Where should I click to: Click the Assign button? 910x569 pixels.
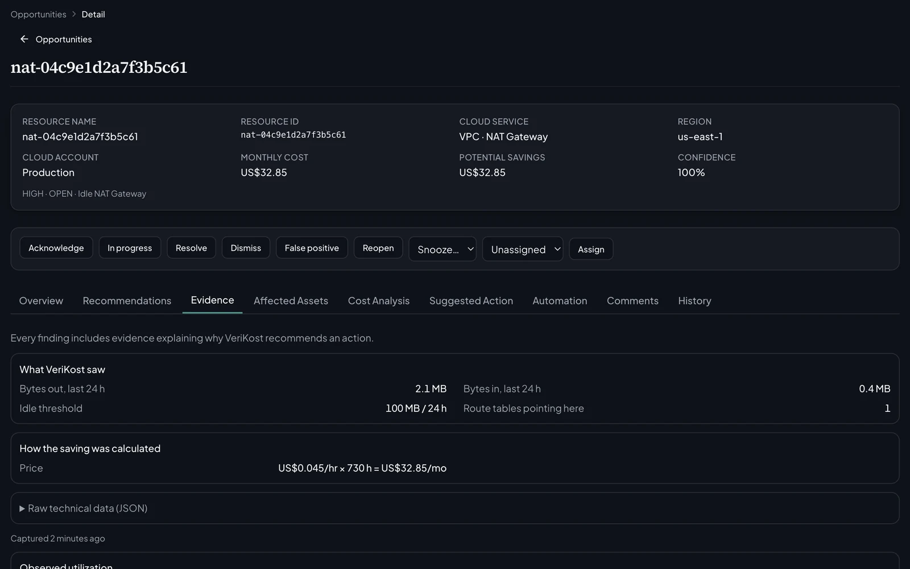pyautogui.click(x=591, y=249)
